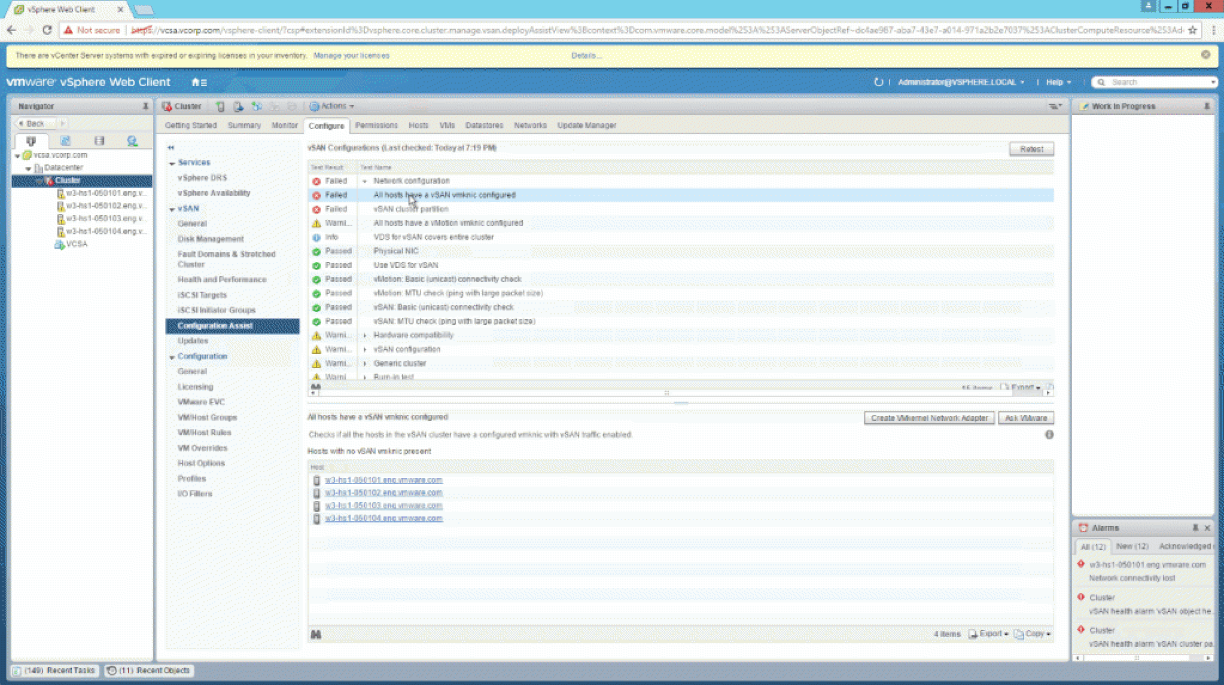The image size is (1224, 685).
Task: Open the Getting Started tab
Action: click(191, 126)
